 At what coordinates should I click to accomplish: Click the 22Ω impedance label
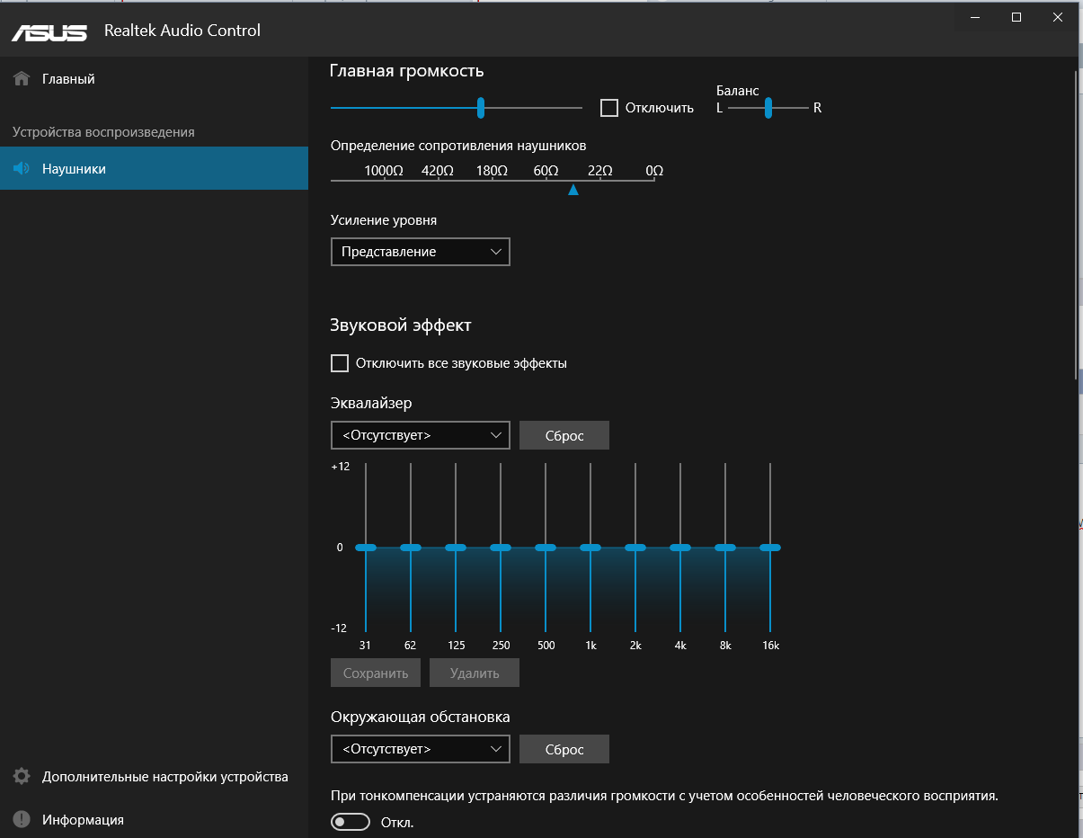point(600,170)
